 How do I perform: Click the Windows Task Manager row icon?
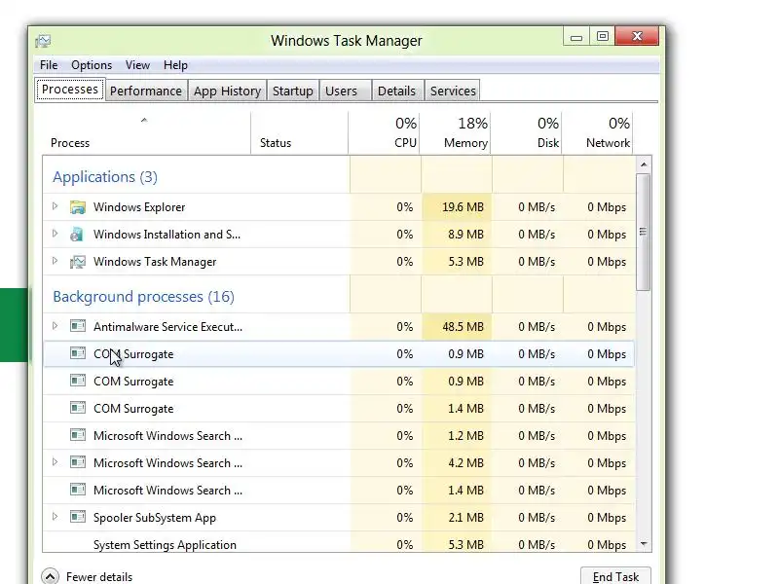coord(78,262)
